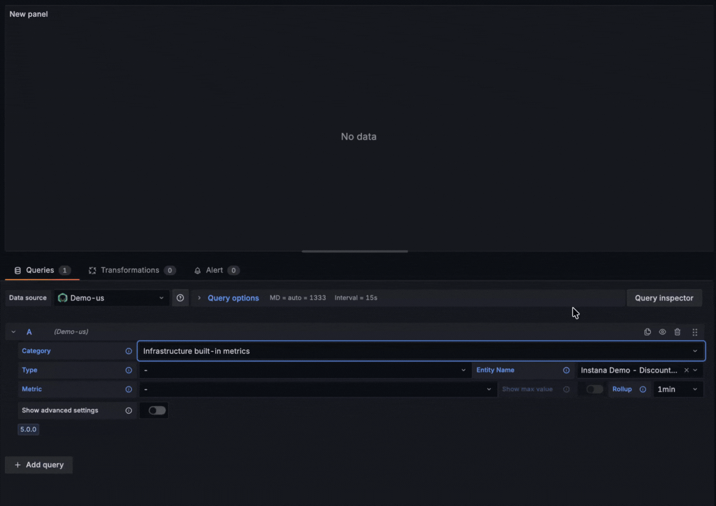
Task: Click the Entity Name field label
Action: 495,370
